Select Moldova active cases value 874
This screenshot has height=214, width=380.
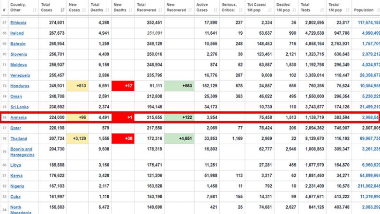pos(214,65)
